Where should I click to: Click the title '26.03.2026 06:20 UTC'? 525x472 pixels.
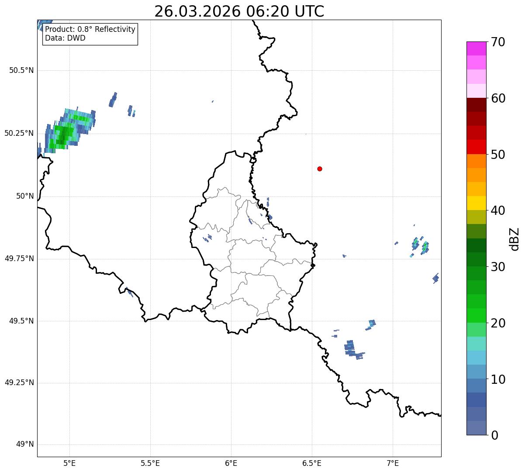239,11
